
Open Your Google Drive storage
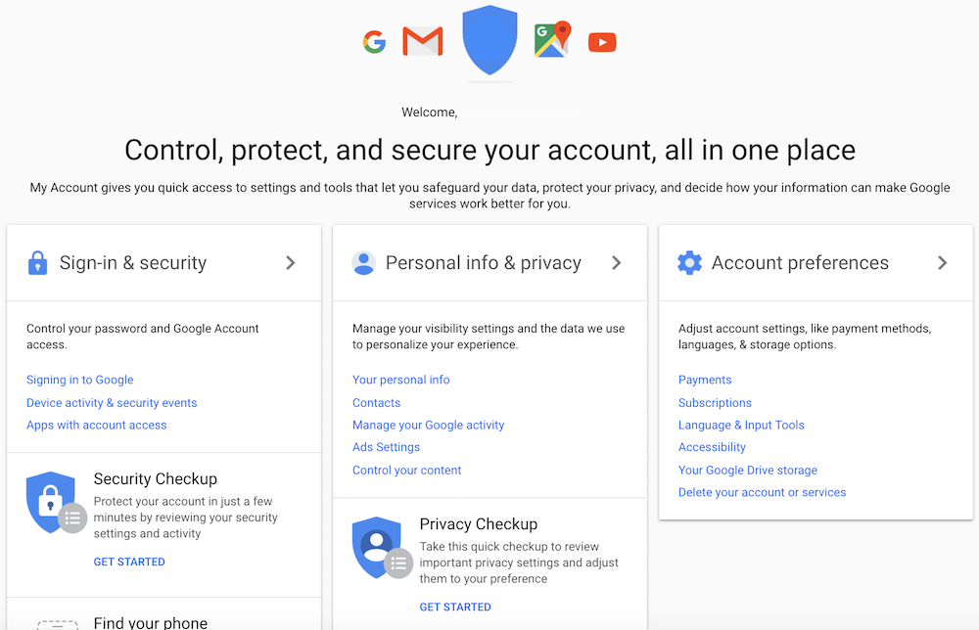pyautogui.click(x=747, y=470)
